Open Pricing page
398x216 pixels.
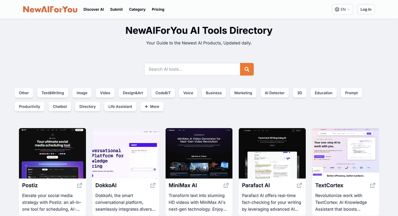click(x=158, y=10)
